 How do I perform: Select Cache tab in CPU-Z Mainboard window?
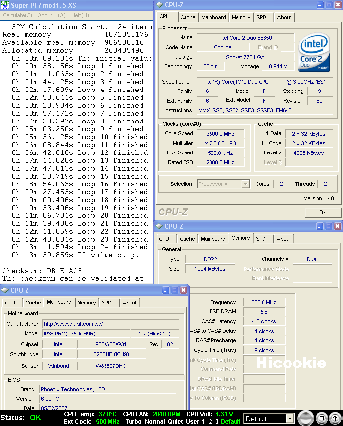[x=33, y=303]
